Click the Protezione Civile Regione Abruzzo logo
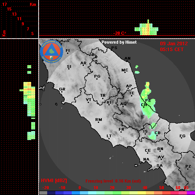Screen dimensions: 195x195 point(51,52)
